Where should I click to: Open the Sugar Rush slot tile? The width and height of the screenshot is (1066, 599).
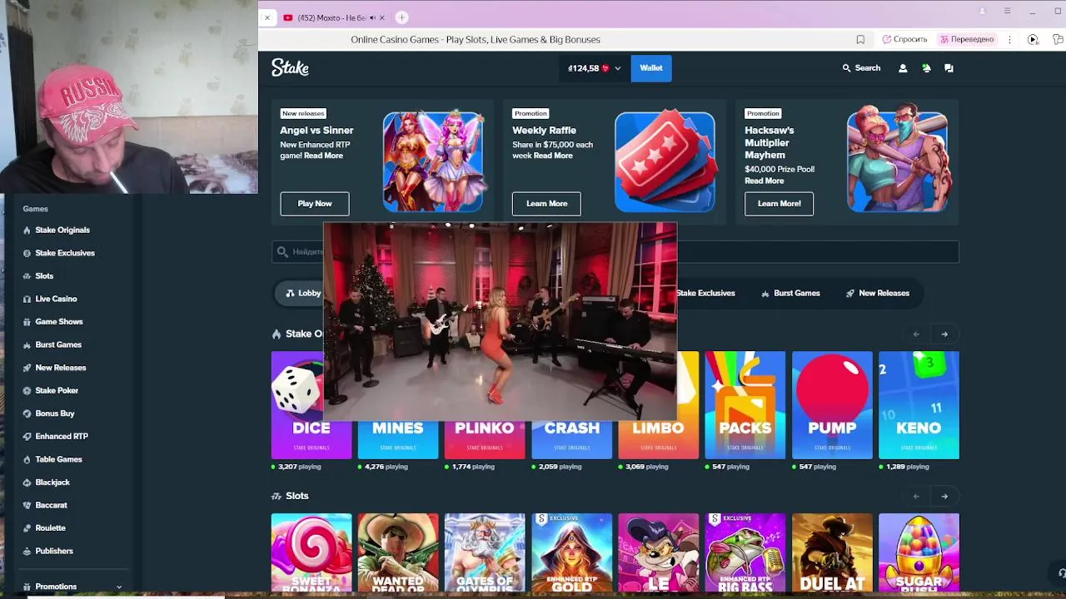919,552
